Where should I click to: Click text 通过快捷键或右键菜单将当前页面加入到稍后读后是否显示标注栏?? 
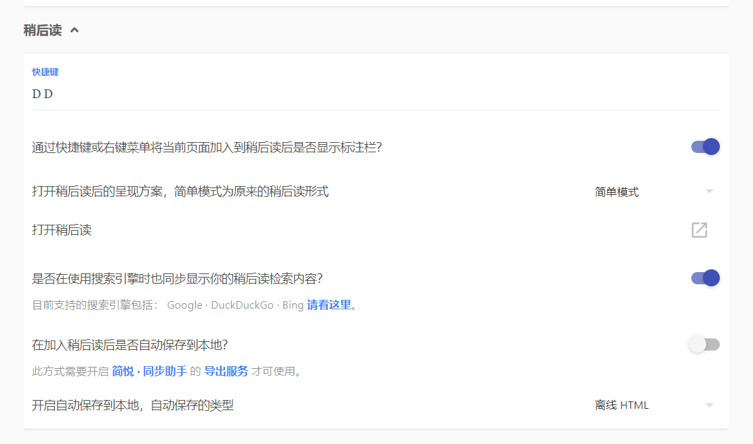coord(207,147)
